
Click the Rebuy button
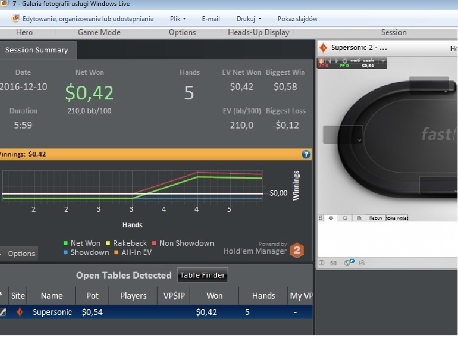pos(375,218)
